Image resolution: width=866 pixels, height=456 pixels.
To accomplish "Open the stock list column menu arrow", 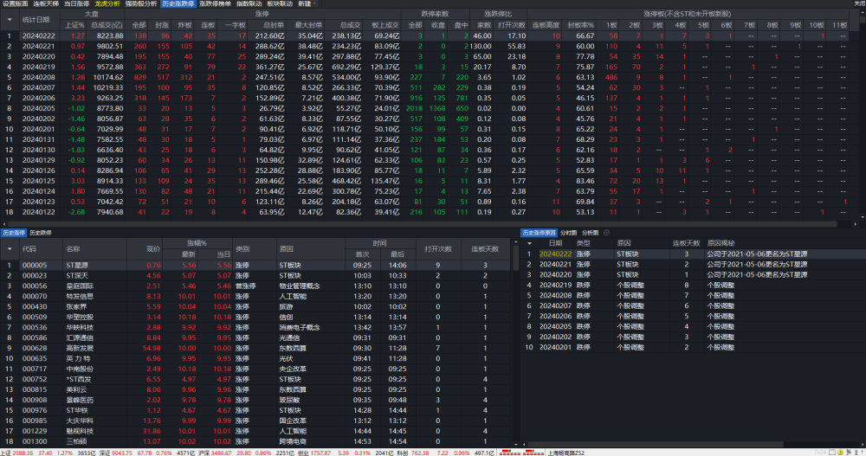I will tap(10, 249).
